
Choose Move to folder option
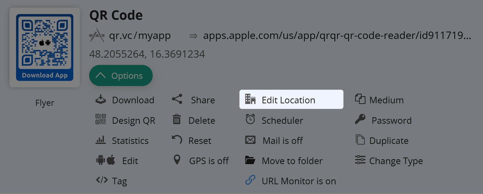coord(292,161)
